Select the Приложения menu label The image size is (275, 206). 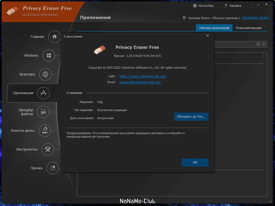(23, 93)
